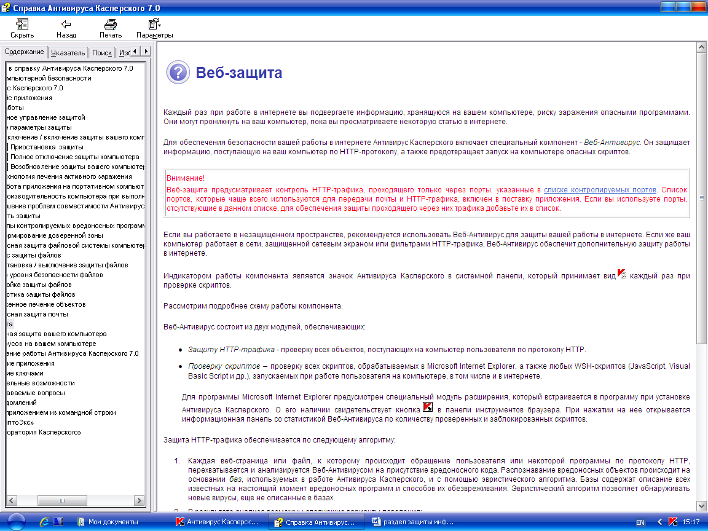The image size is (708, 531).
Task: Open 'ная защита вашего компьютера' topic
Action: point(57,334)
